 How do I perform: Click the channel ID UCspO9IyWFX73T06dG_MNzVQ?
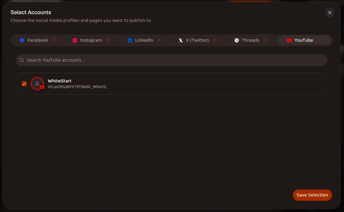pos(77,87)
